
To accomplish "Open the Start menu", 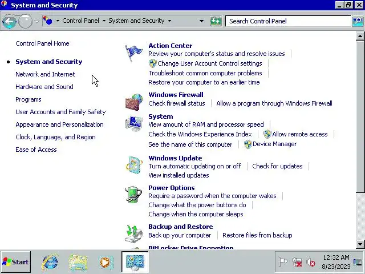I will (x=15, y=262).
